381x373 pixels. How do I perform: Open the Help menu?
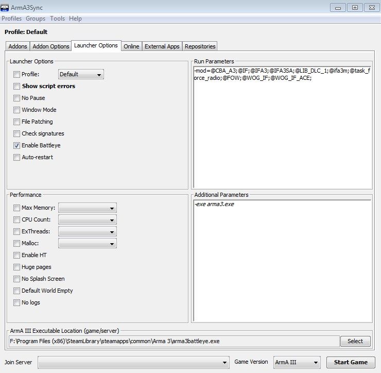point(75,19)
